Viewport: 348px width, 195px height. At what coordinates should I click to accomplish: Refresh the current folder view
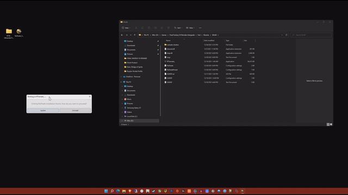coord(287,35)
